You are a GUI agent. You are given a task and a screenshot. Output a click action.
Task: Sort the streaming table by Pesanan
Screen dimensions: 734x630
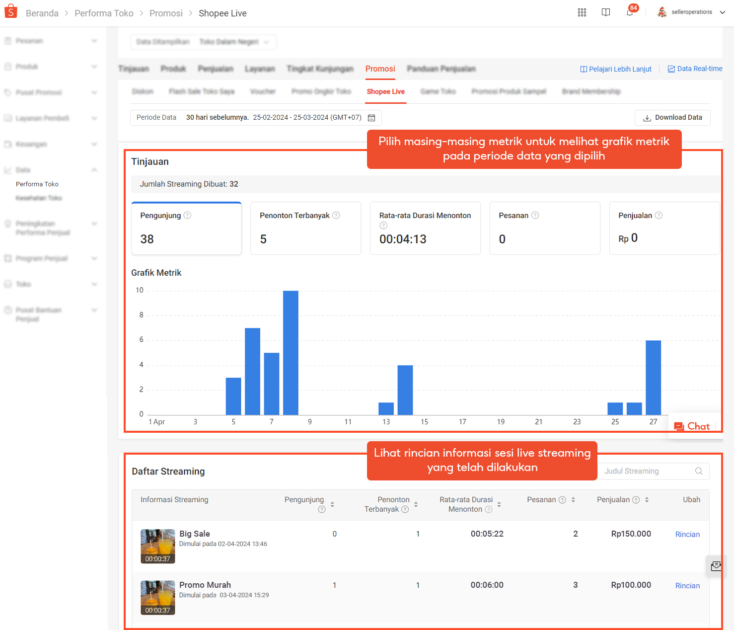point(573,500)
